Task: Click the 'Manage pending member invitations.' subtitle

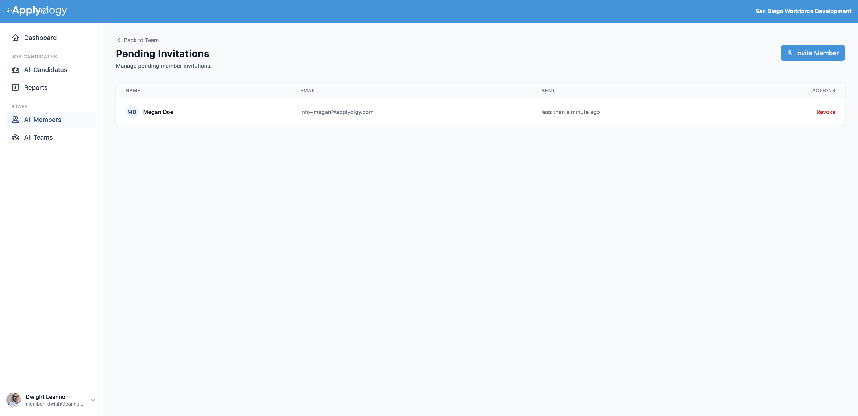Action: (x=164, y=66)
